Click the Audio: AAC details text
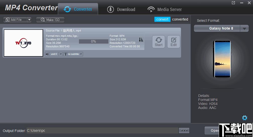The height and width of the screenshot is (137, 253). [x=207, y=108]
